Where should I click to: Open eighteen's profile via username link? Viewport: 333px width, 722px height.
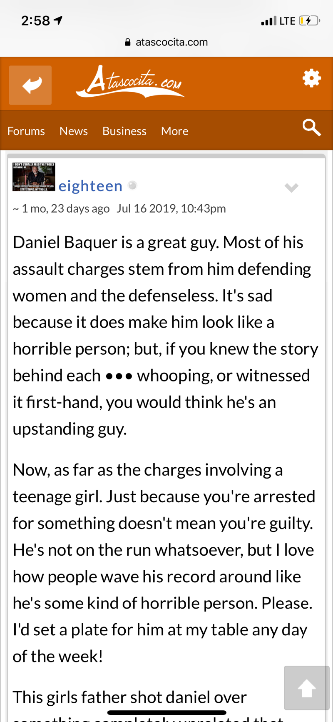(90, 186)
